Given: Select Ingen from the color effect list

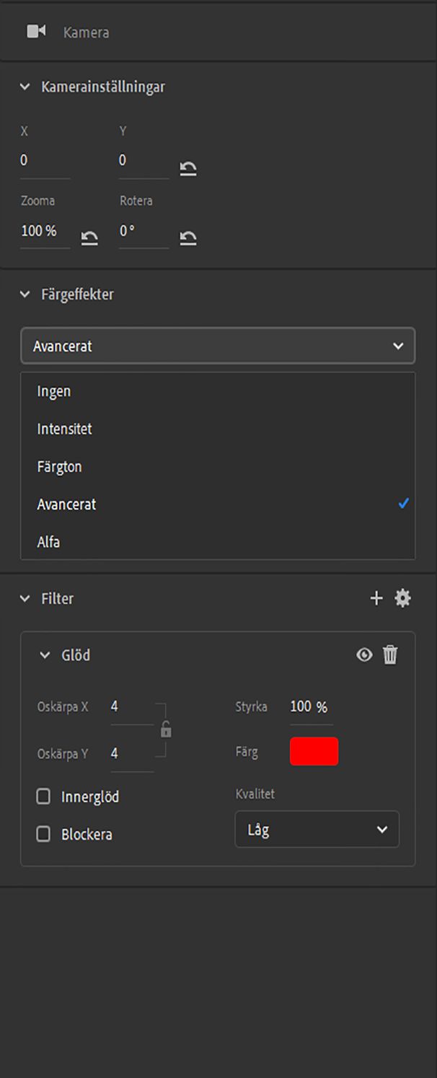Looking at the screenshot, I should tap(54, 392).
